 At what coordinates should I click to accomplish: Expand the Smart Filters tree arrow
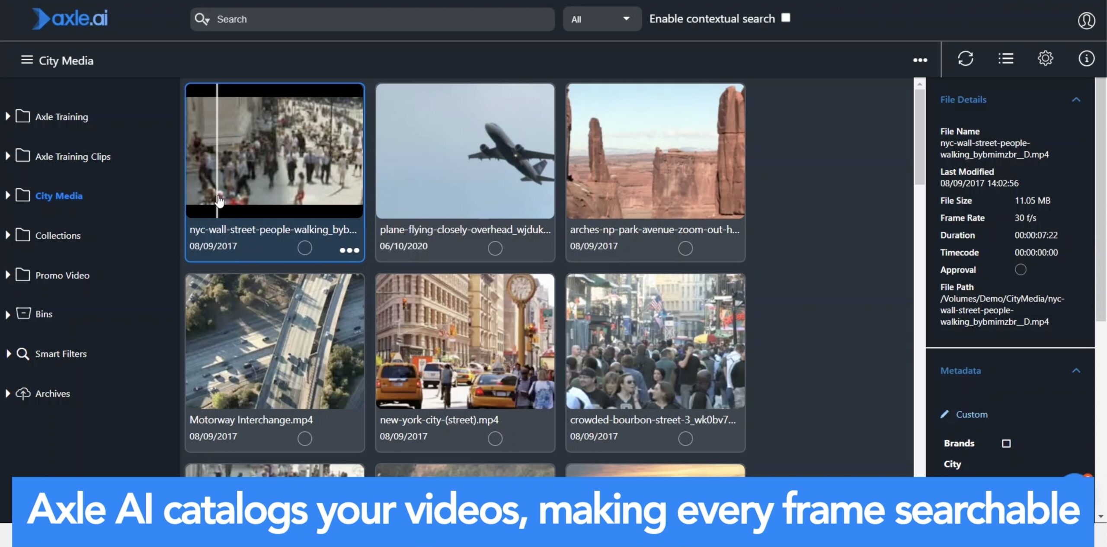tap(8, 354)
